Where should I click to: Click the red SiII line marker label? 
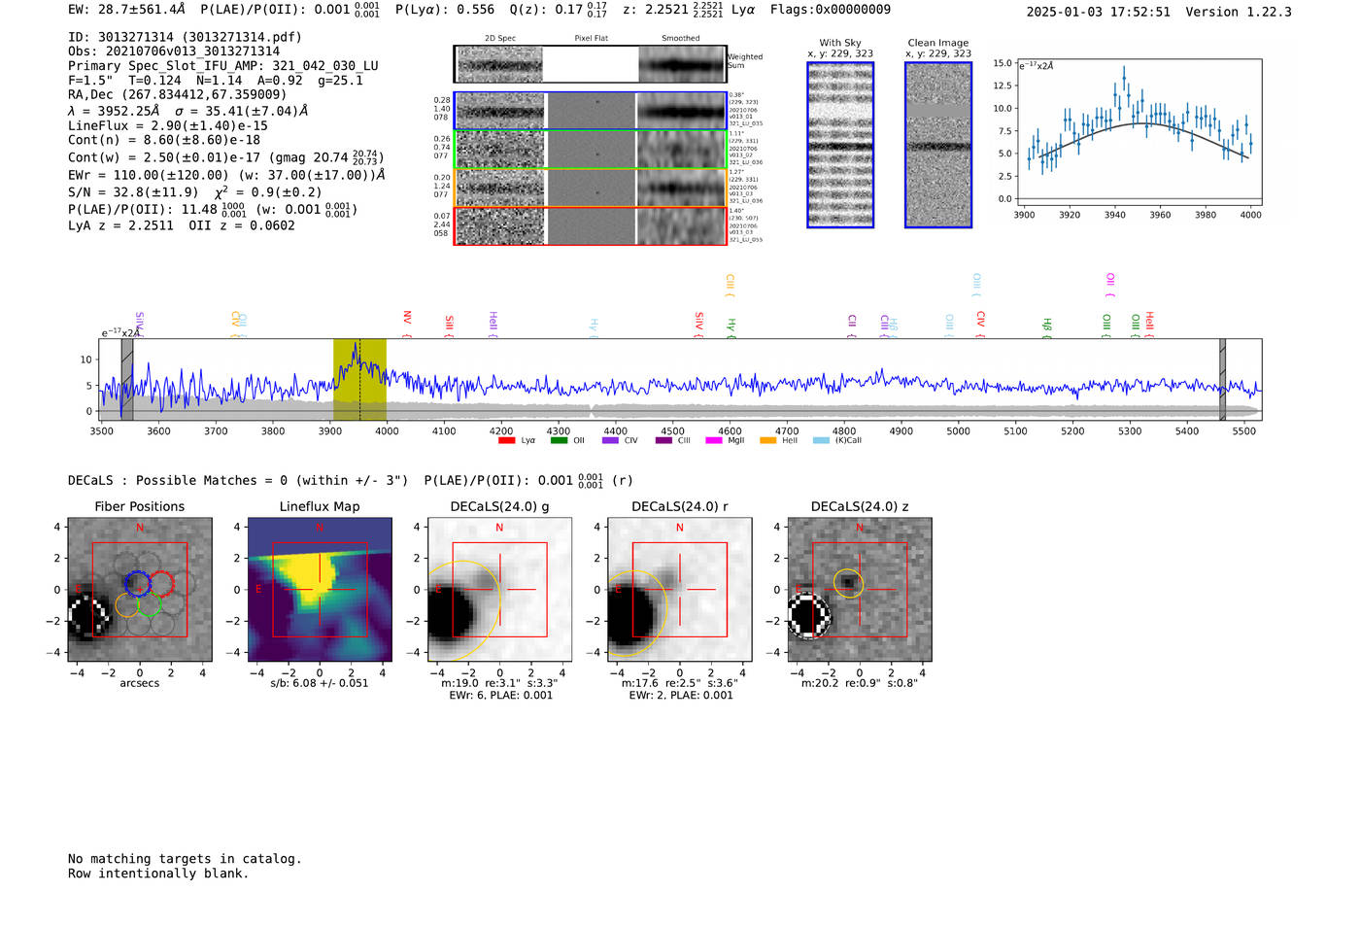(449, 322)
